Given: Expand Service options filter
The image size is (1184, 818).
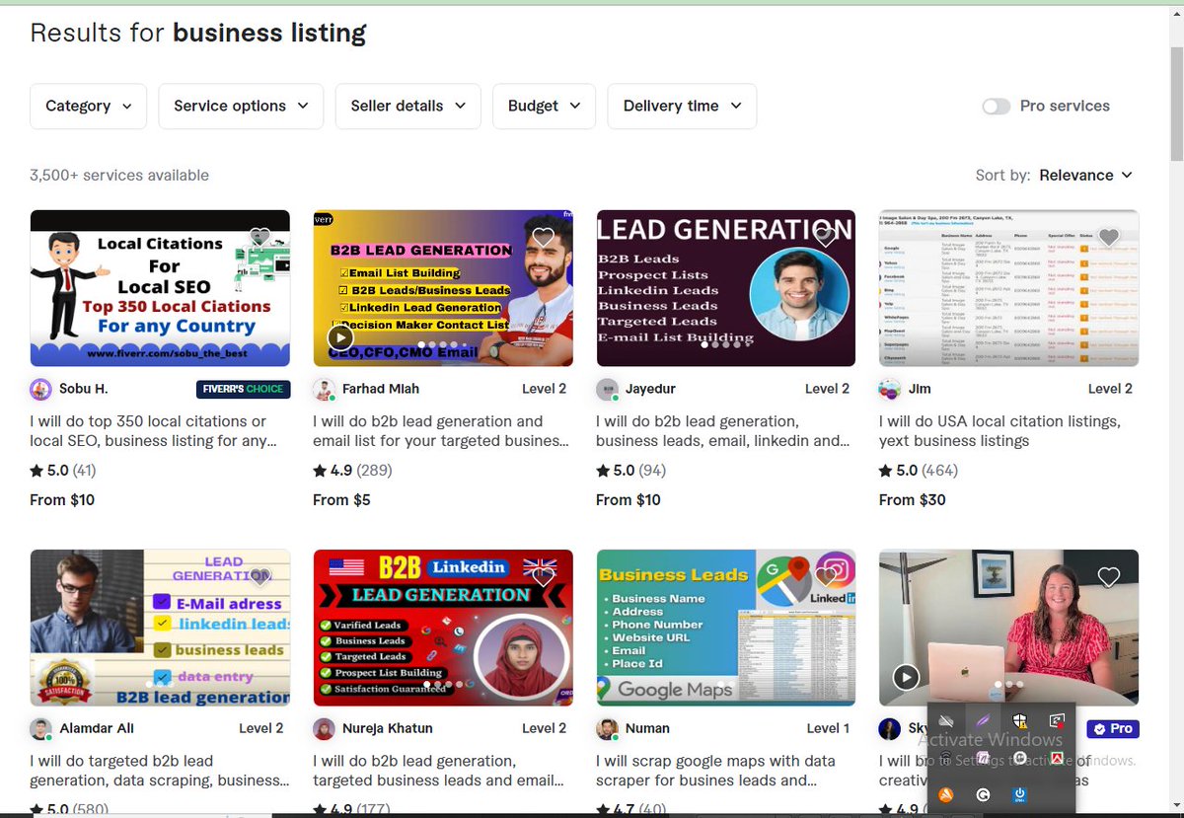Looking at the screenshot, I should pos(241,106).
